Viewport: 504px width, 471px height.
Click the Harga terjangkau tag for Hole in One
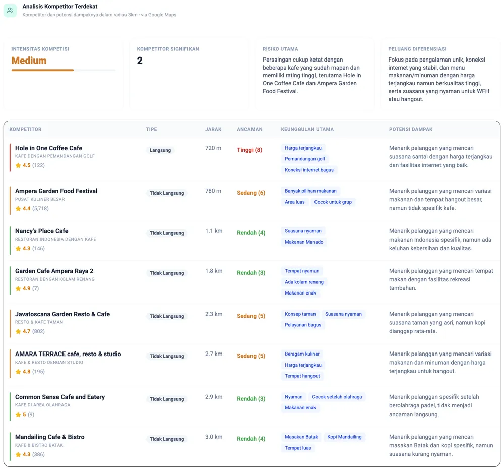click(x=303, y=148)
